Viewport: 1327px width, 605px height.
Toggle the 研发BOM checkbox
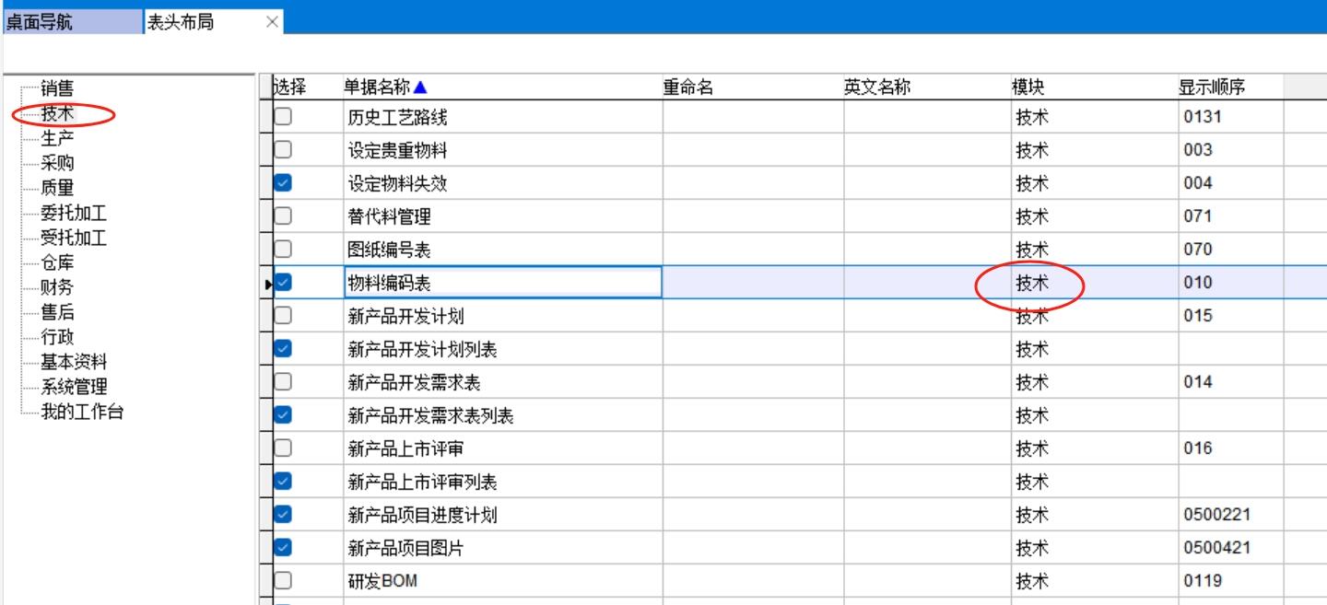coord(284,581)
